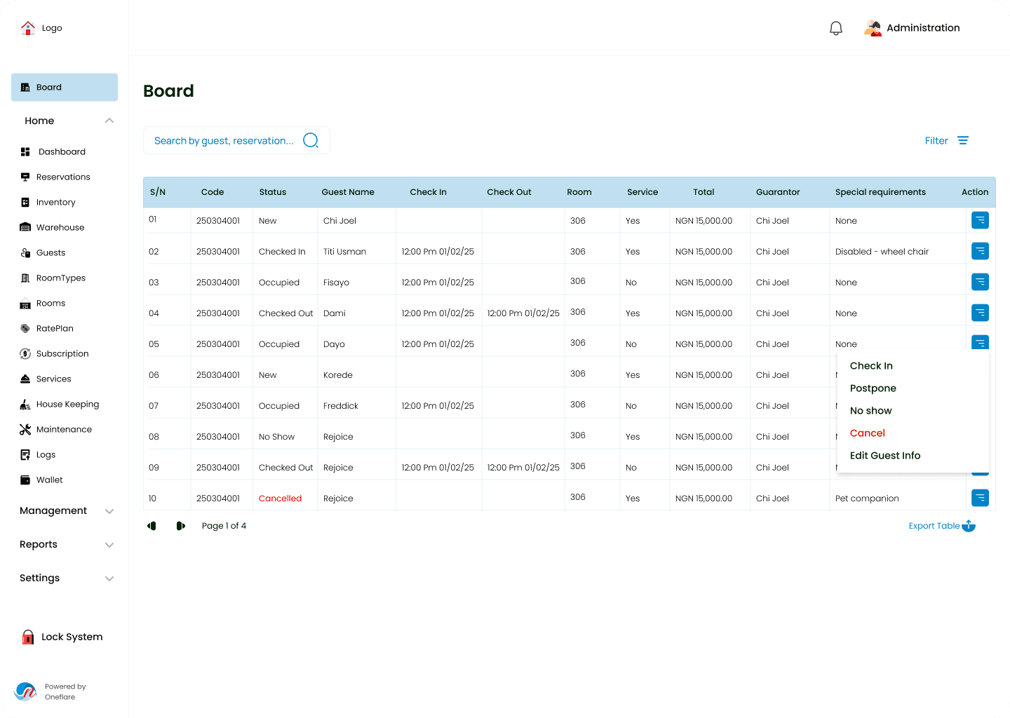The width and height of the screenshot is (1010, 718).
Task: Click guest name Fisayo
Action: pyautogui.click(x=336, y=283)
